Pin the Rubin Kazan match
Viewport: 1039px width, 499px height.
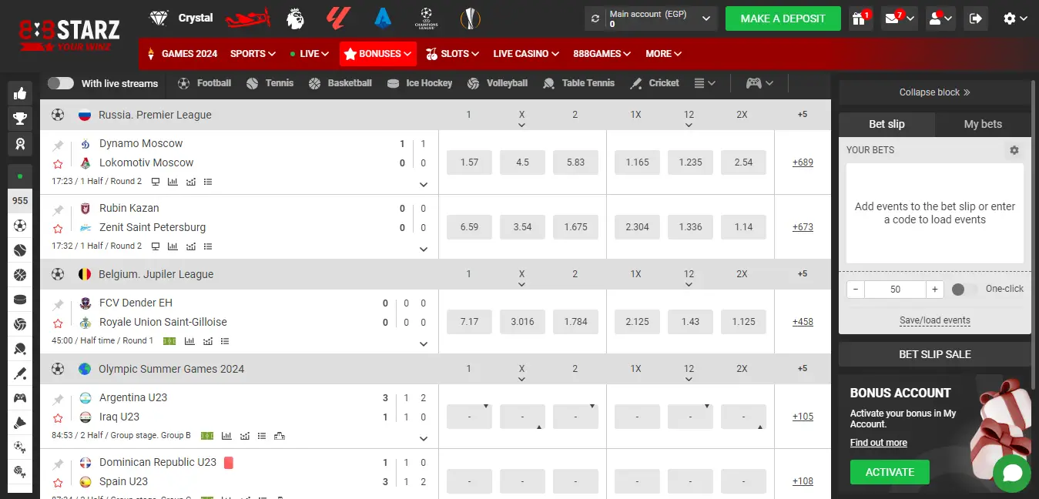58,209
